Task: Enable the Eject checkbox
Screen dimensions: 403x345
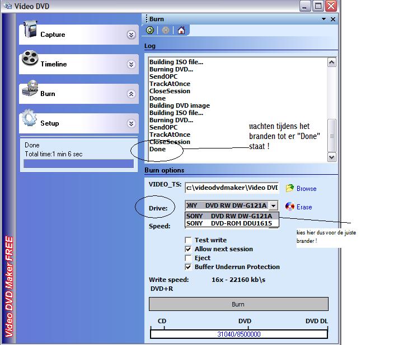Action: [x=189, y=258]
